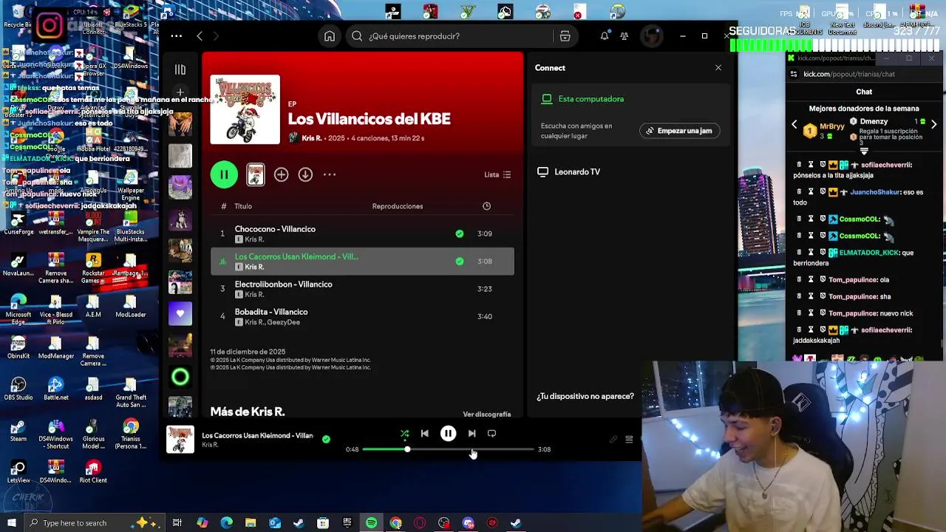Open the three-dot Spotify app menu
The width and height of the screenshot is (946, 532).
tap(176, 36)
